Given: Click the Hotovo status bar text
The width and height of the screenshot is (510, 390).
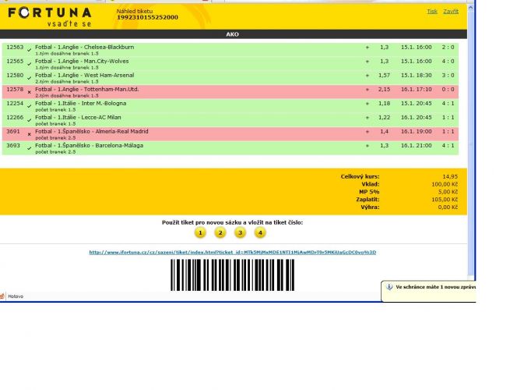Looking at the screenshot, I should (16, 296).
